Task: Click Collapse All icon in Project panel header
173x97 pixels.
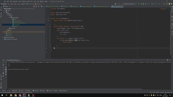Action: coord(39,6)
